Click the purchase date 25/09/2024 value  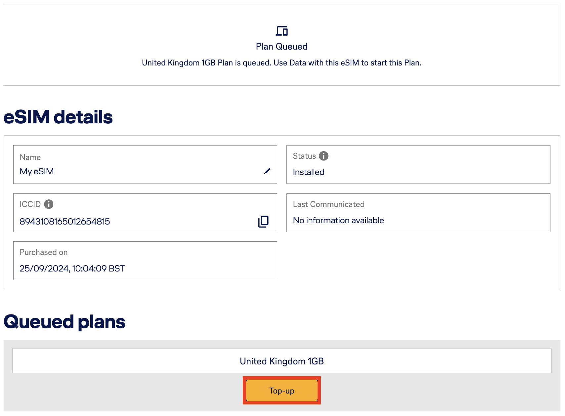pyautogui.click(x=72, y=268)
